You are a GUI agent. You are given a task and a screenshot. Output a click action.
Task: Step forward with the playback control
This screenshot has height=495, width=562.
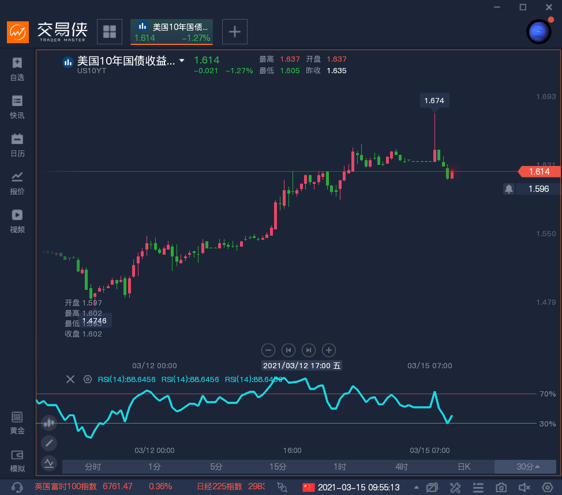[x=308, y=350]
